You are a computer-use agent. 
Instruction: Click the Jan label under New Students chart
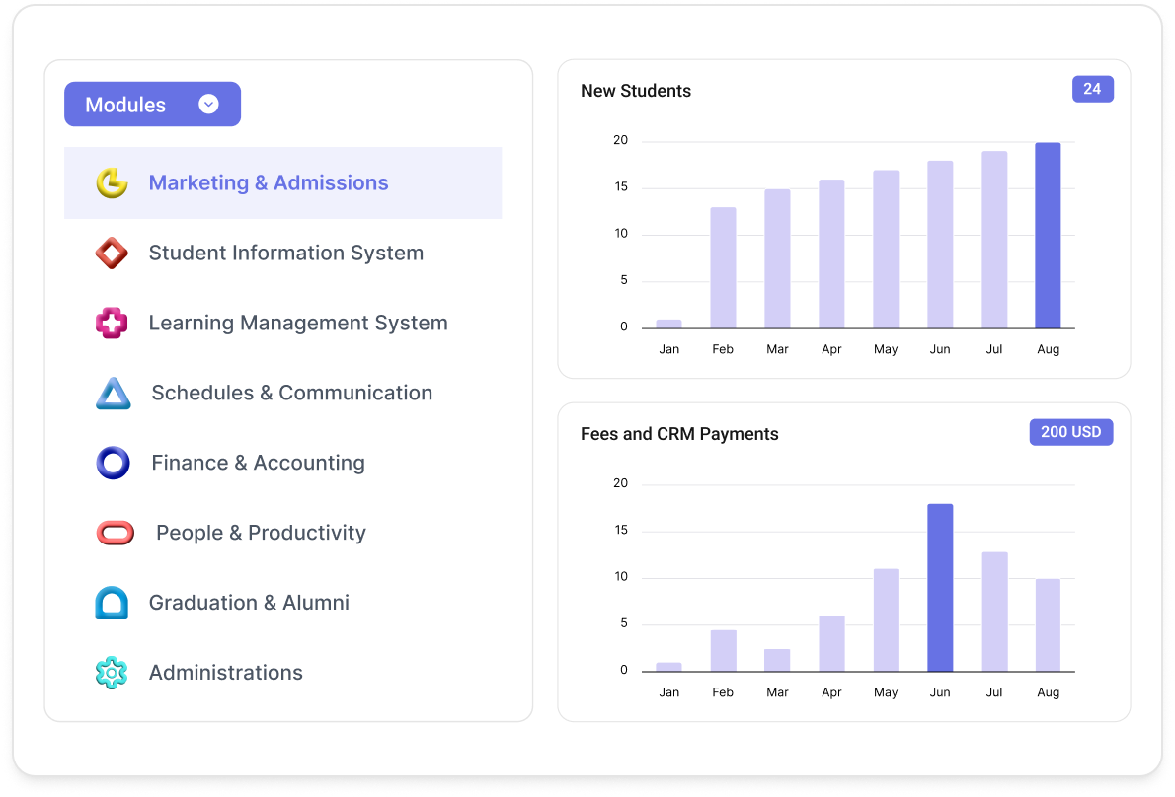pos(669,349)
